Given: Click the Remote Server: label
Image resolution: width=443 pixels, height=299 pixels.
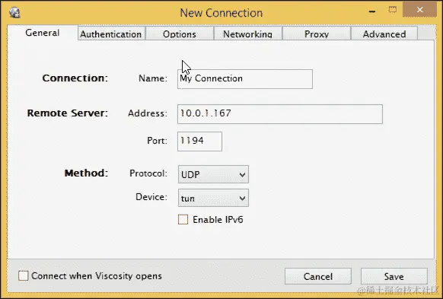Looking at the screenshot, I should pyautogui.click(x=68, y=113).
